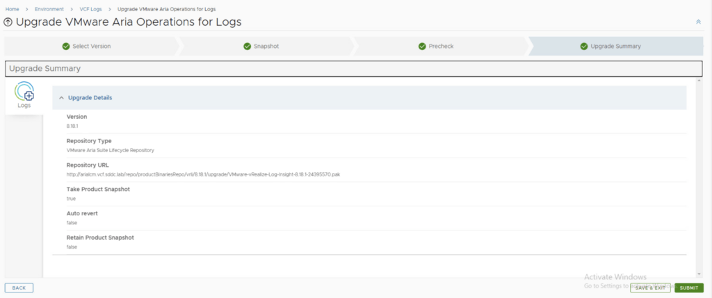Click the green checkmark icon for Snapshot

coord(247,47)
